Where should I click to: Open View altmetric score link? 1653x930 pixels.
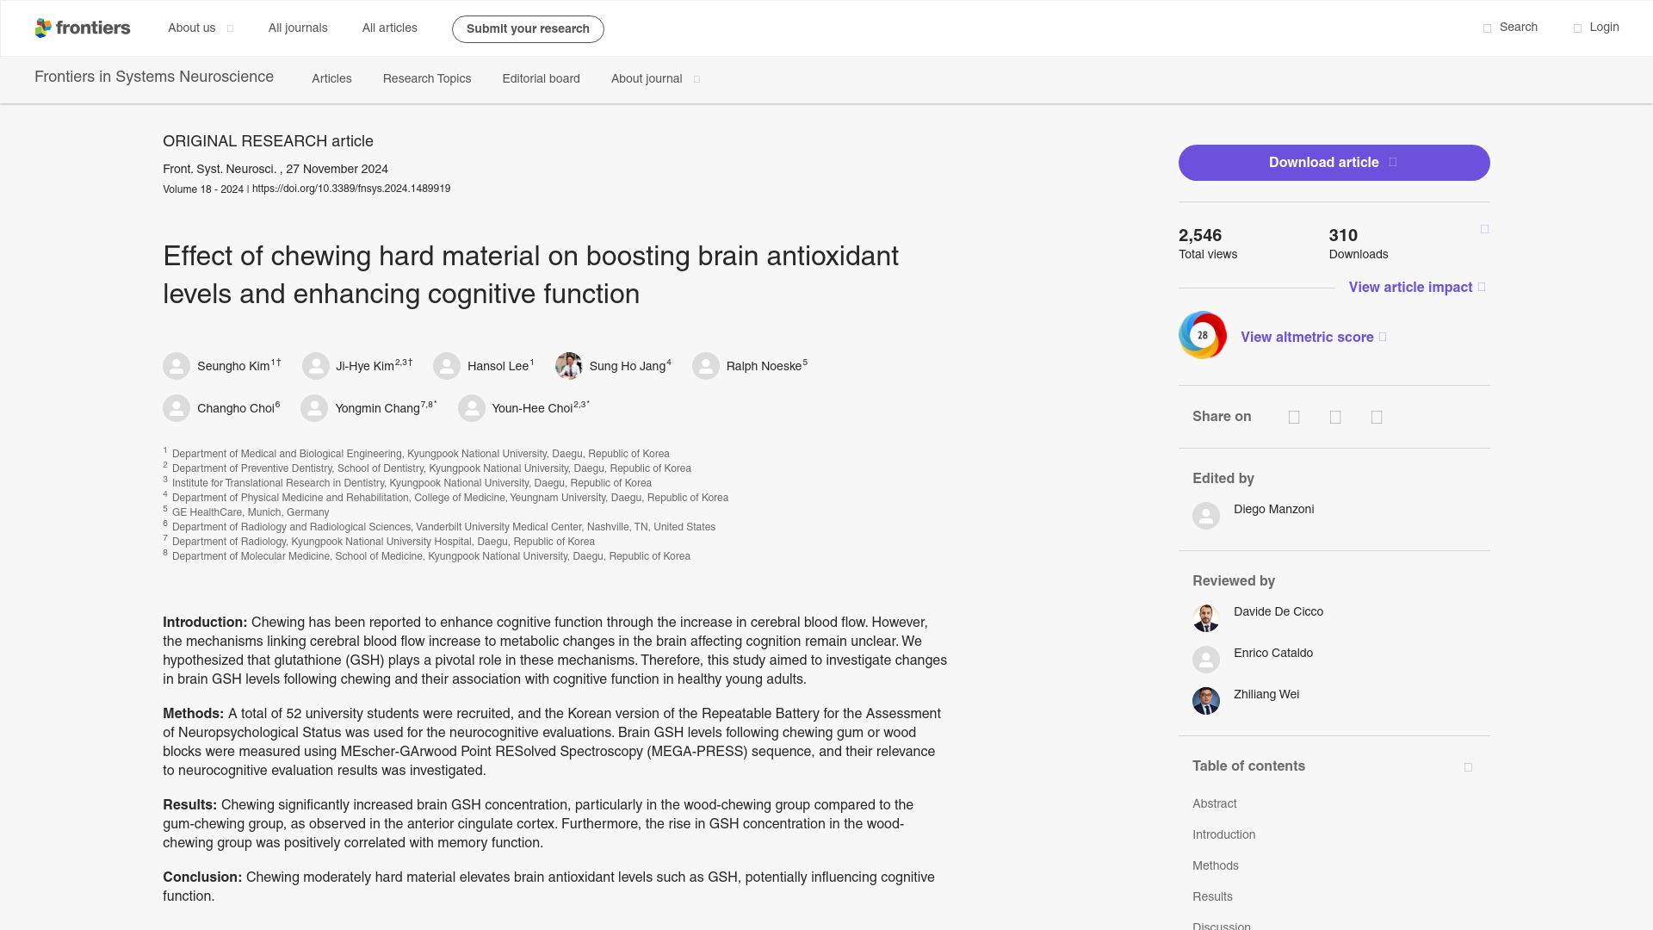[x=1314, y=338]
